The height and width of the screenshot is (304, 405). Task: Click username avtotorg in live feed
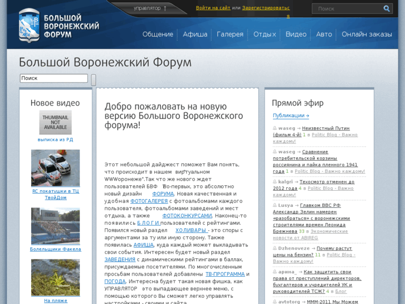click(x=289, y=302)
